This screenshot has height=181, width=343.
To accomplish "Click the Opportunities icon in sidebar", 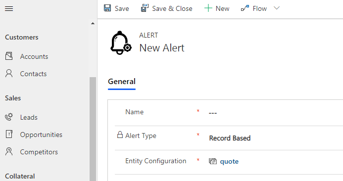I will (x=9, y=134).
